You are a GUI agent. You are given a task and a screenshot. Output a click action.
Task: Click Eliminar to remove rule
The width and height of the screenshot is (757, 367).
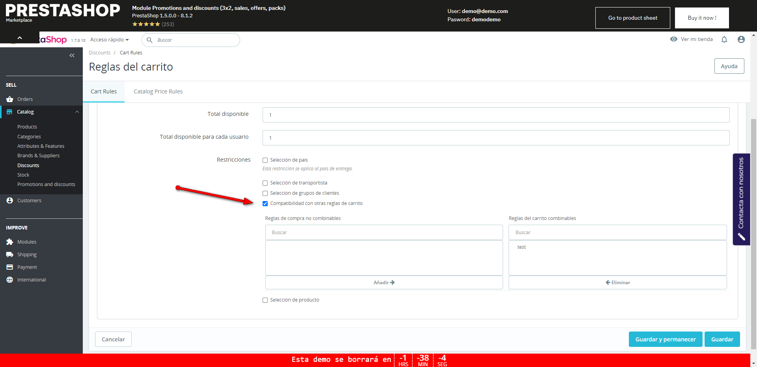pos(618,283)
